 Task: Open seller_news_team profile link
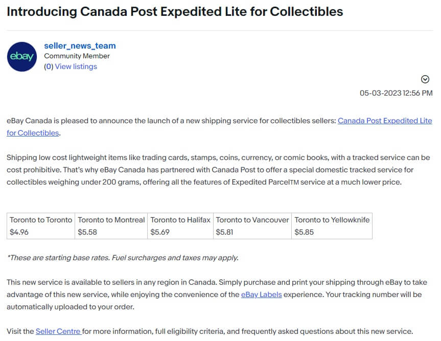point(80,46)
